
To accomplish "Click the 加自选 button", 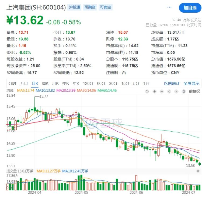I will pos(190,8).
